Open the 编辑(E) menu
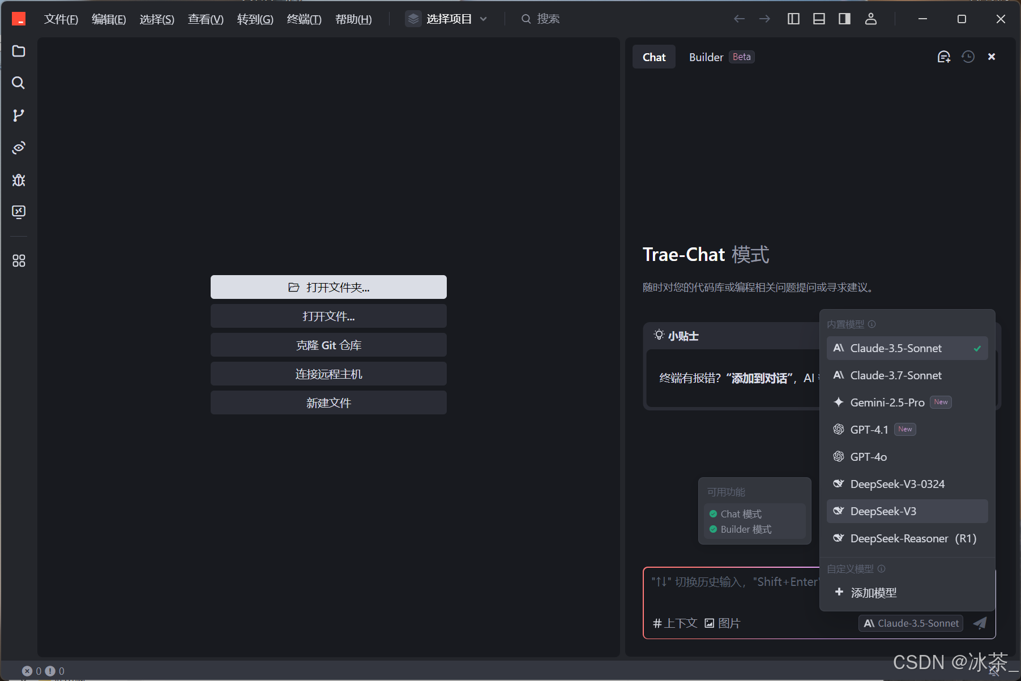 tap(109, 19)
